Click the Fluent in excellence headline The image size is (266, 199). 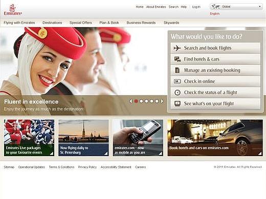31,102
